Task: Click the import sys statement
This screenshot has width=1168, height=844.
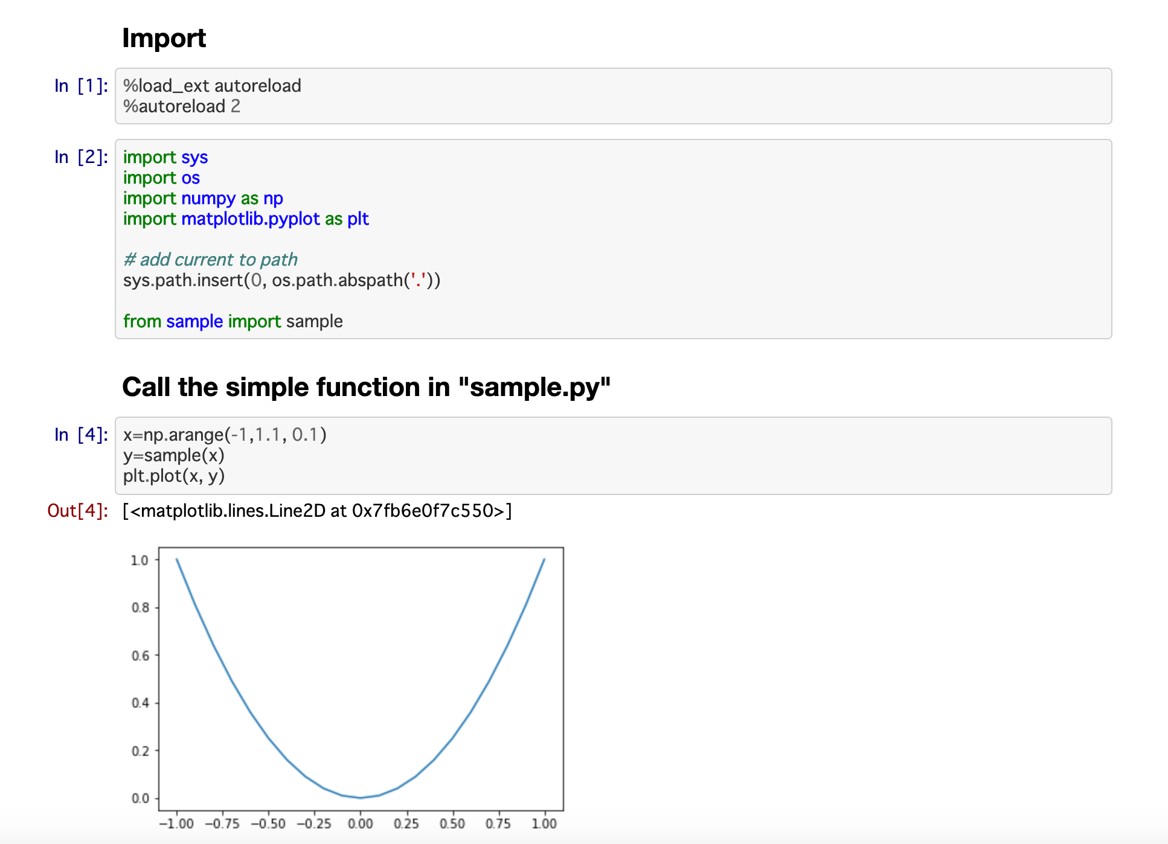Action: (x=165, y=158)
